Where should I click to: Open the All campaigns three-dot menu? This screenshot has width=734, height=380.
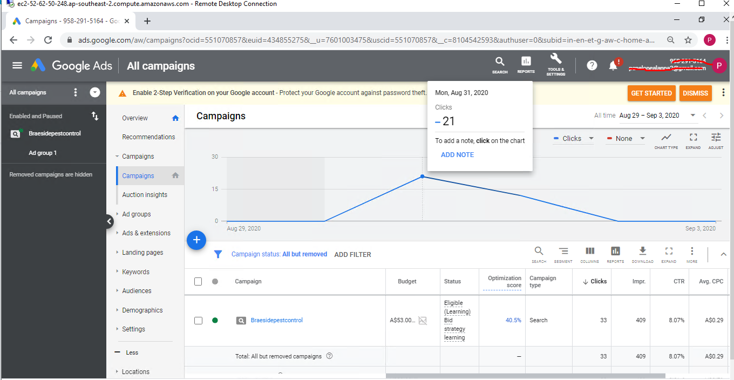coord(76,92)
